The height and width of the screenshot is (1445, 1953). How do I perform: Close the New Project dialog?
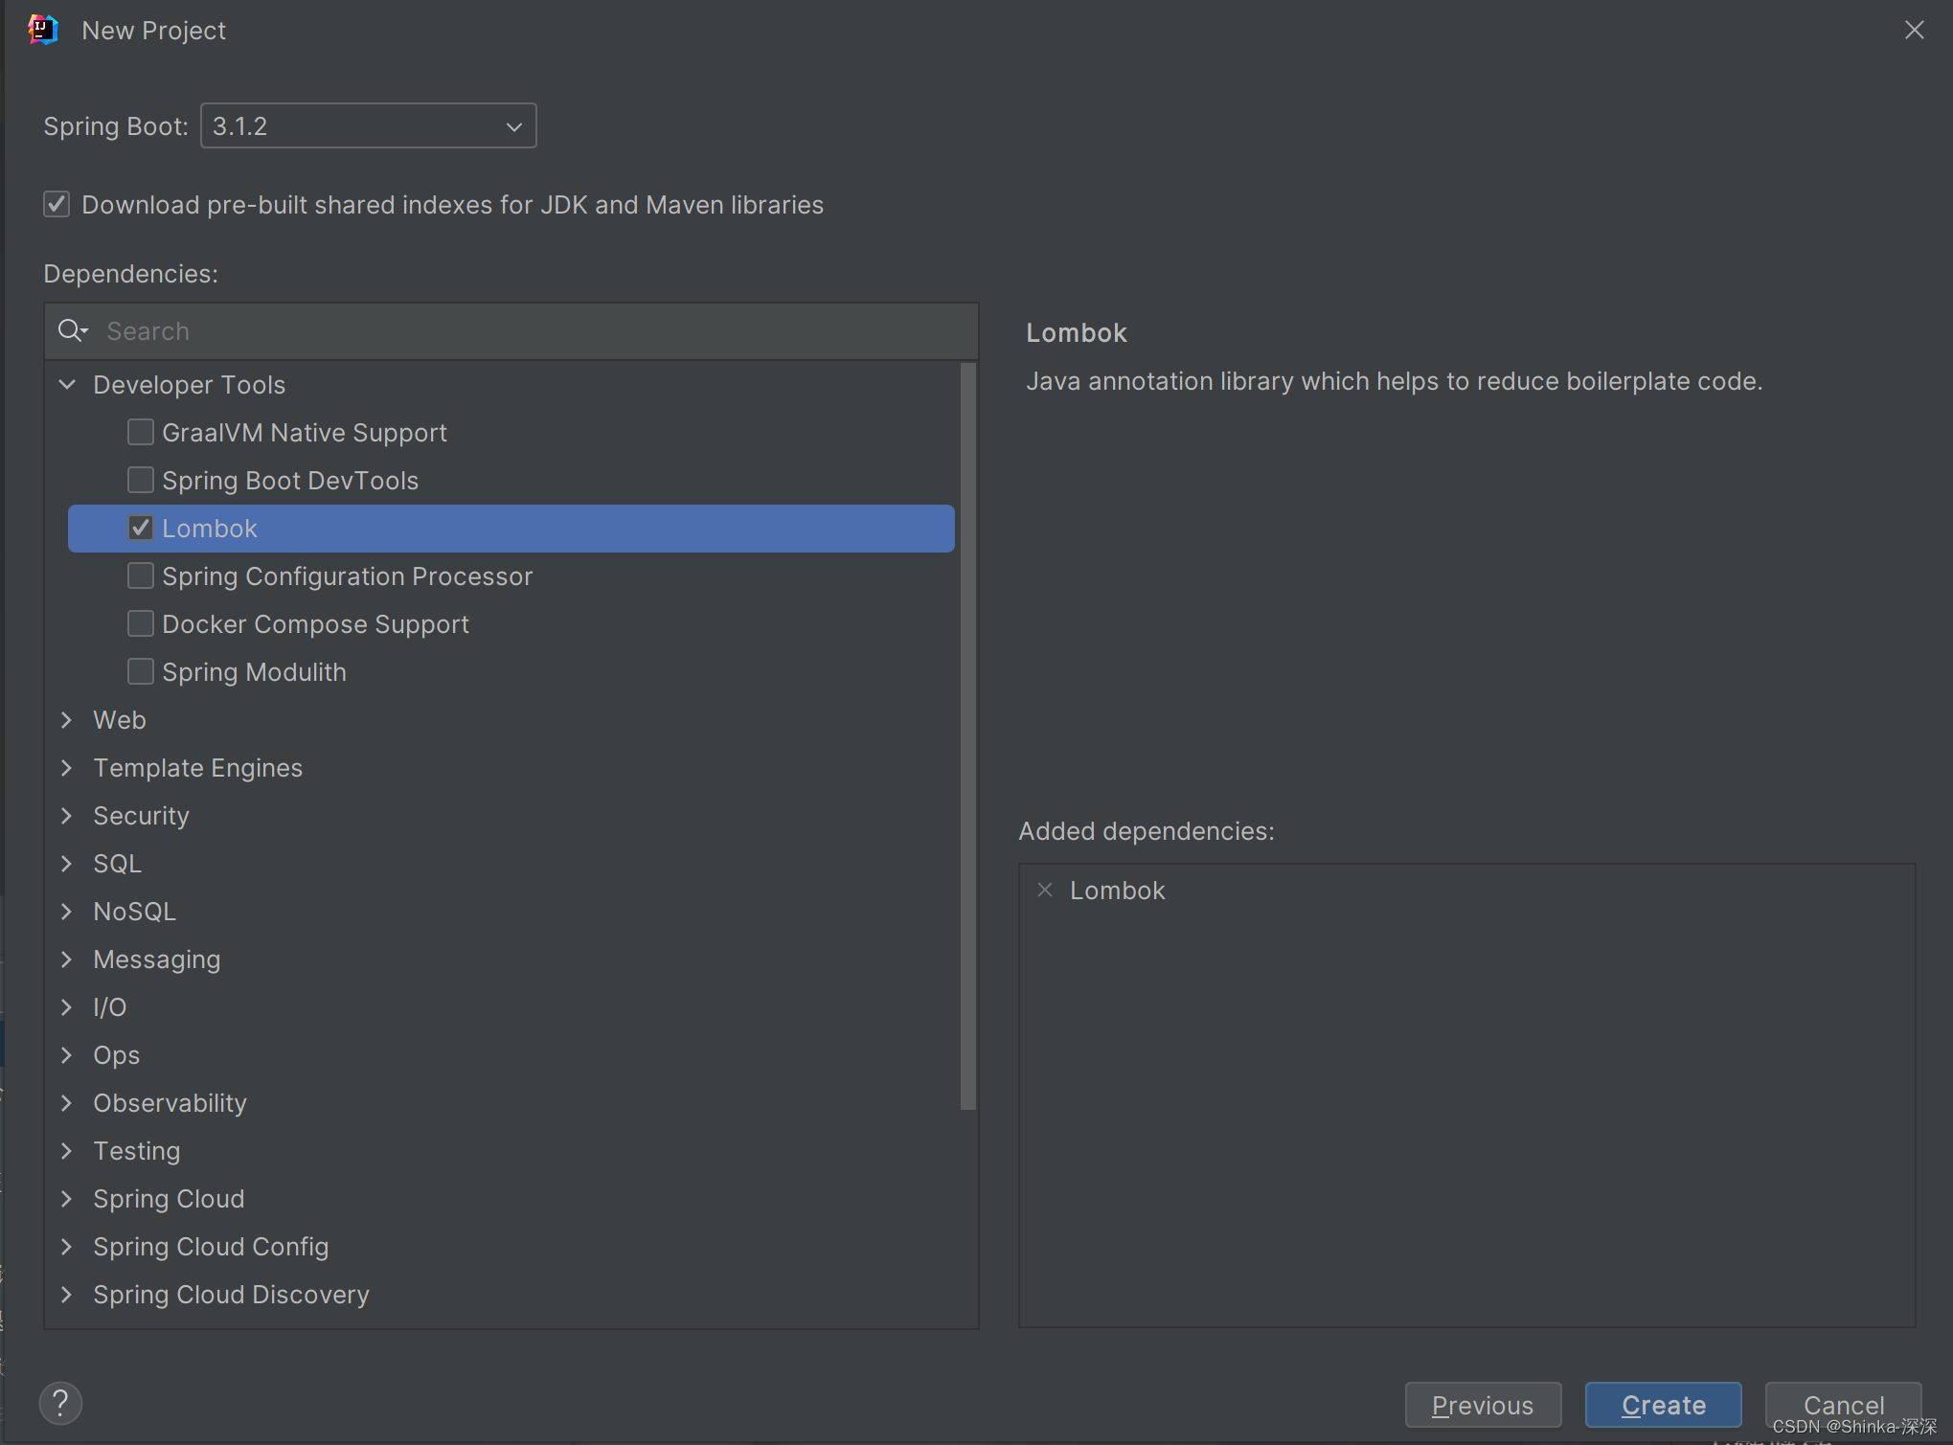coord(1914,30)
